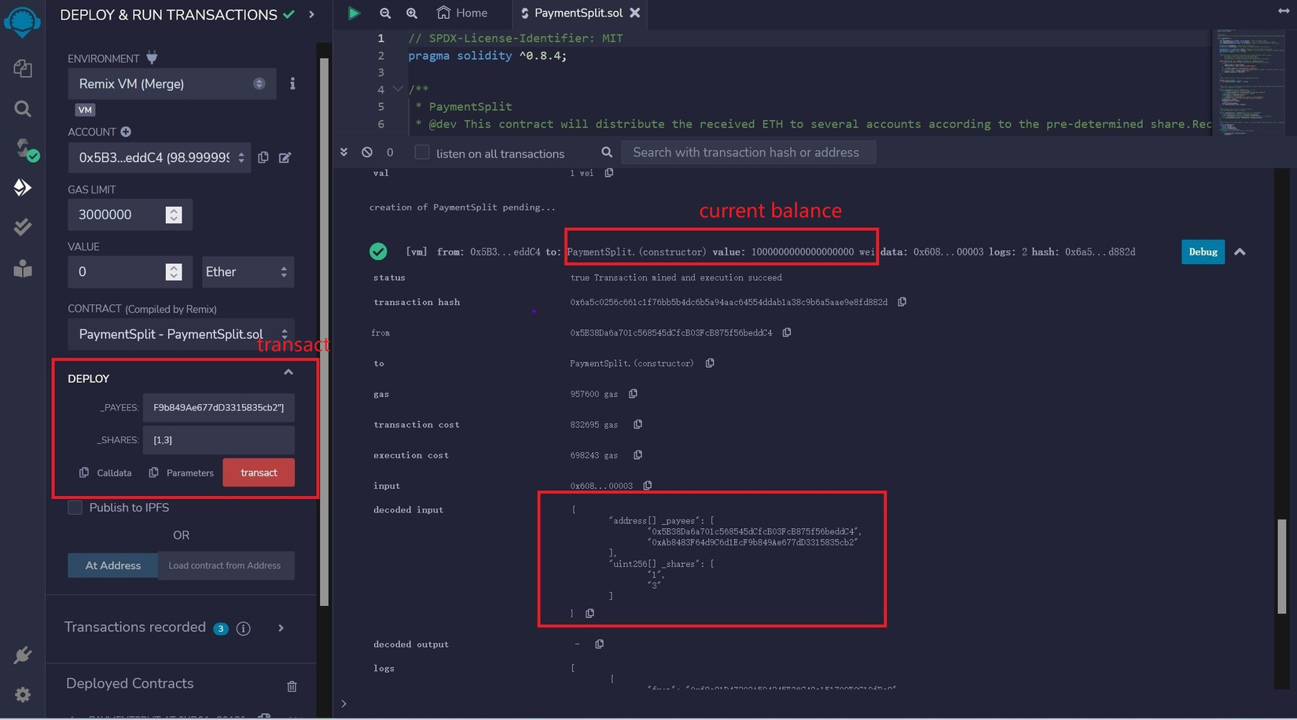
Task: Open the Environment dropdown Remix VM (Merge)
Action: [171, 83]
